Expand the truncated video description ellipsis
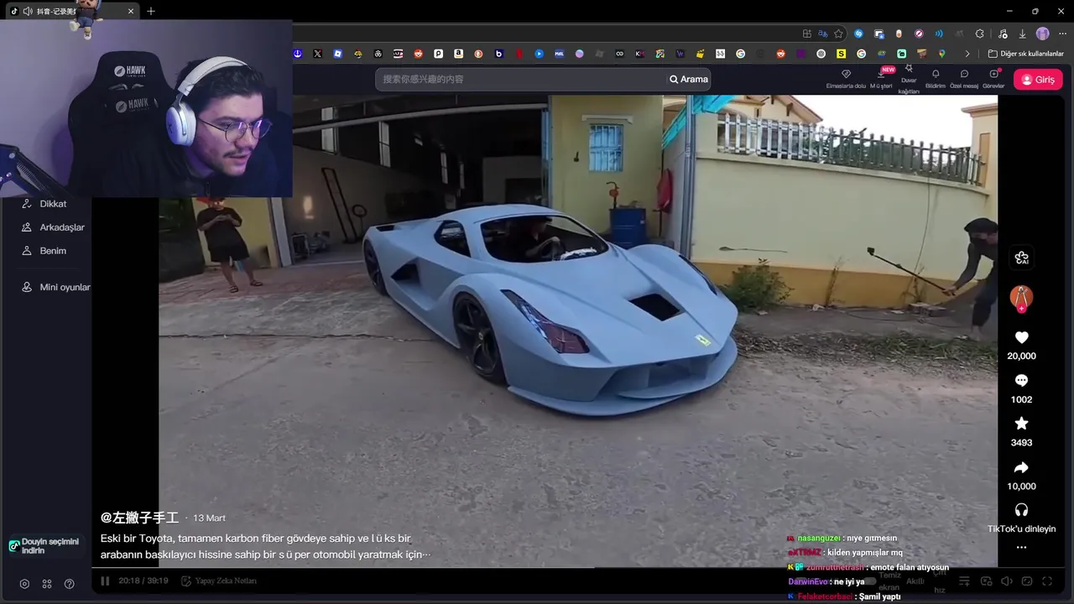Screen dimensions: 1074x604 [426, 555]
